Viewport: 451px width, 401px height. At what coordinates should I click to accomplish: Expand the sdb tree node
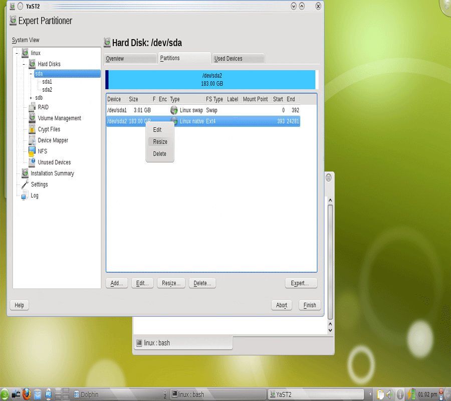click(31, 98)
